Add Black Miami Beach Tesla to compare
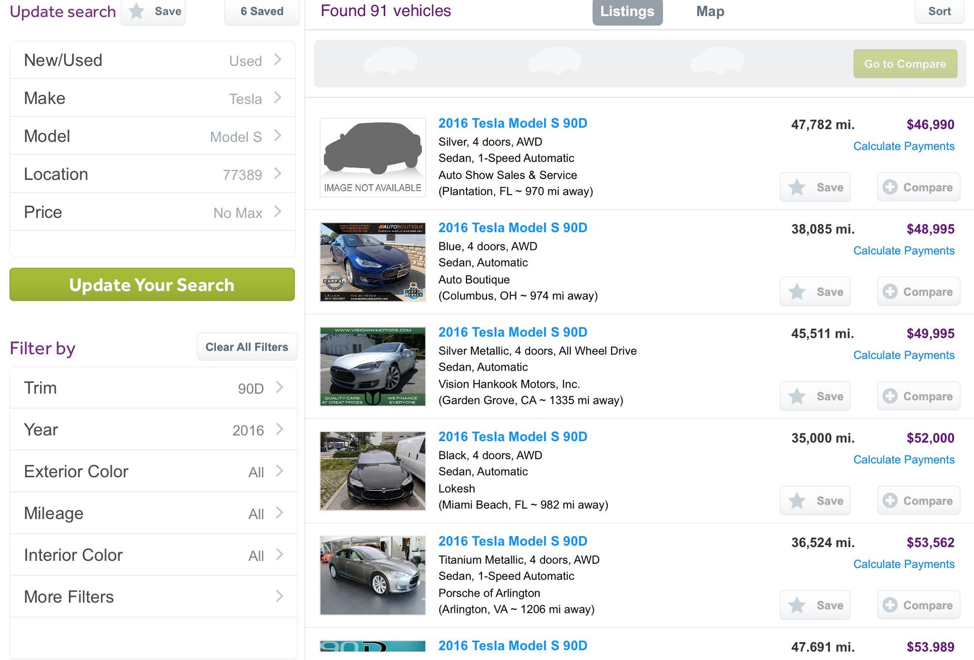Screen dimensions: 974x660 (x=918, y=501)
